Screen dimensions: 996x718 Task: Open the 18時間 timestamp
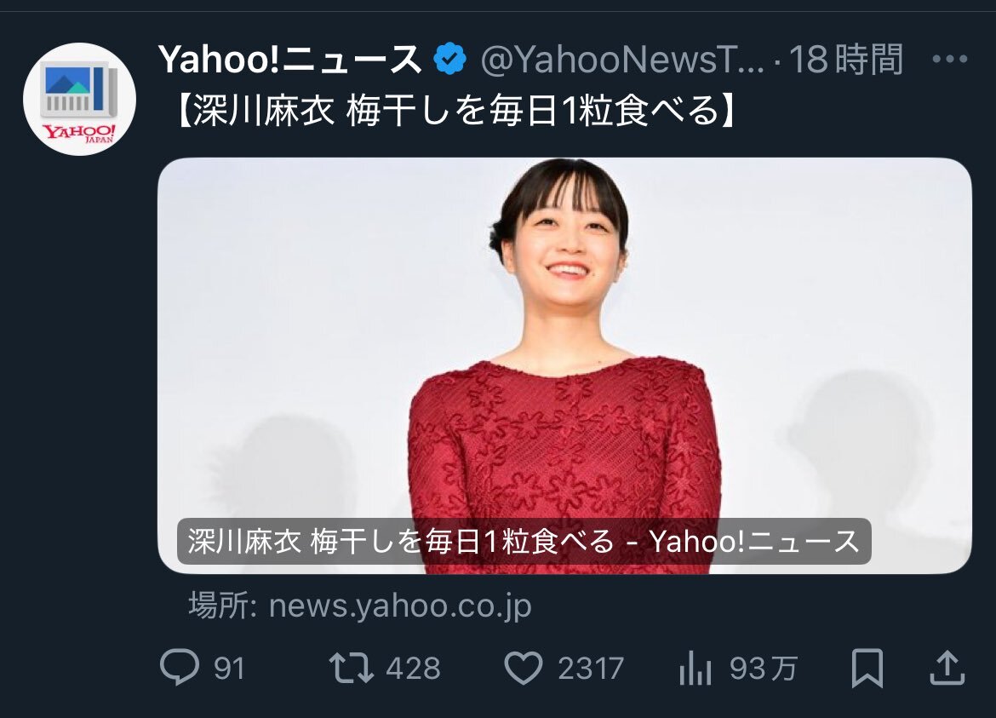[x=845, y=60]
